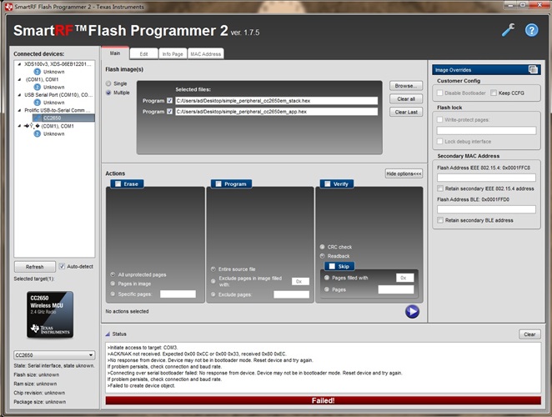Click the Clear all button
Image resolution: width=552 pixels, height=417 pixels.
[x=406, y=99]
